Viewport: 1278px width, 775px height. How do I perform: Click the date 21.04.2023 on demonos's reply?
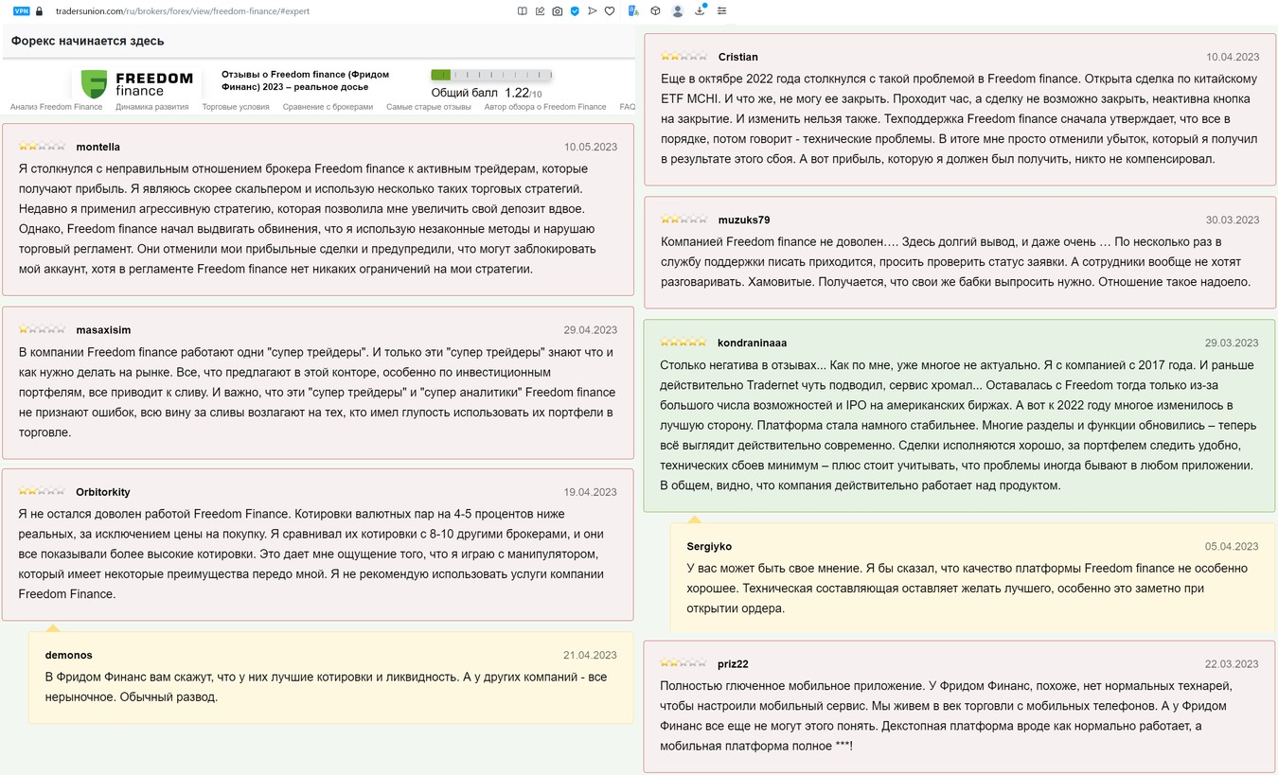click(x=590, y=655)
